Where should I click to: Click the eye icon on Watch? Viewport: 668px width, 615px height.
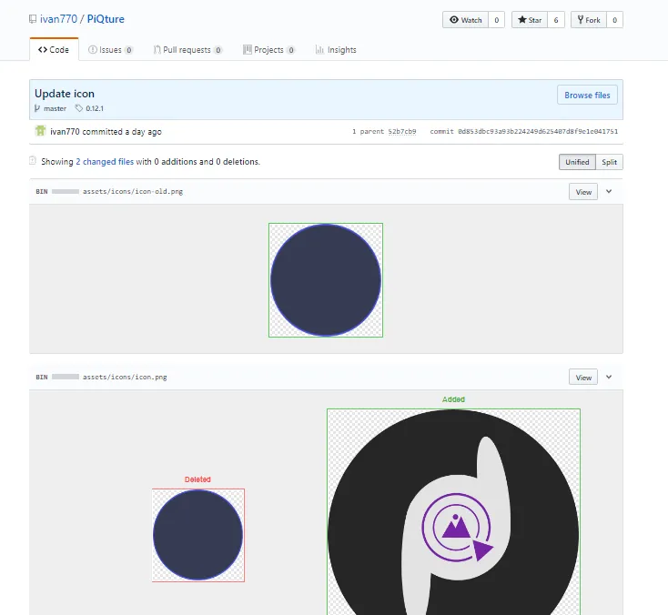[x=454, y=20]
